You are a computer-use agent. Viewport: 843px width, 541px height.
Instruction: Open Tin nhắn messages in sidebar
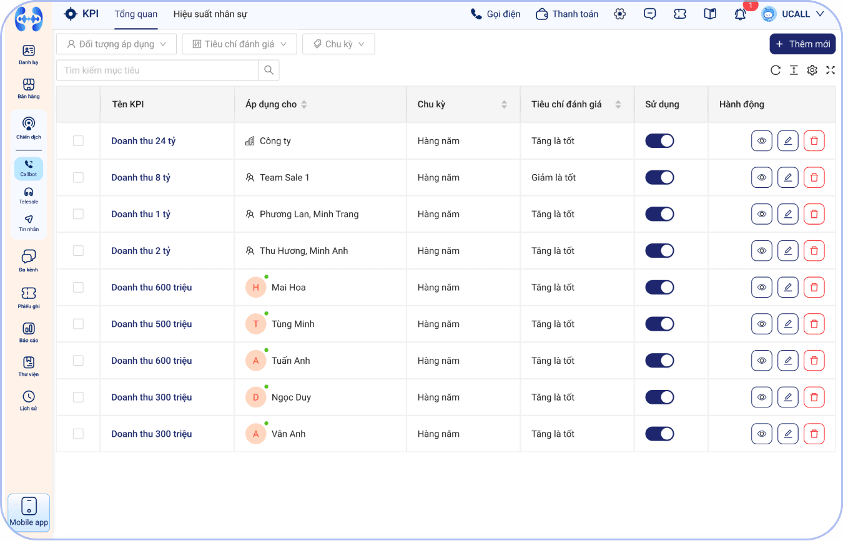[29, 223]
